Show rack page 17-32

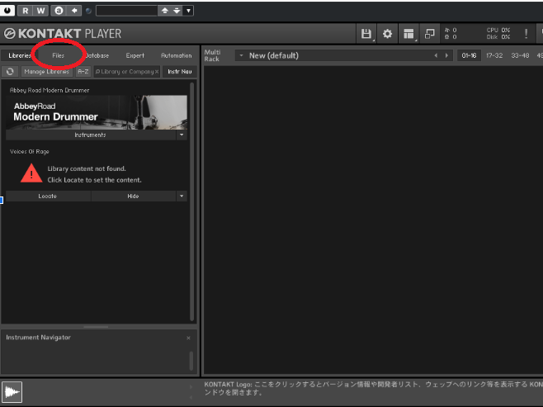[494, 55]
